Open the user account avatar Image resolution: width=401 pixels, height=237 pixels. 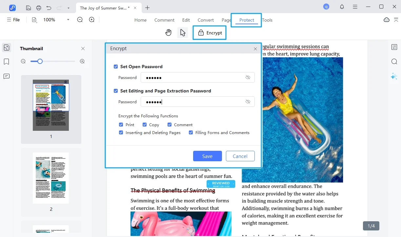326,7
